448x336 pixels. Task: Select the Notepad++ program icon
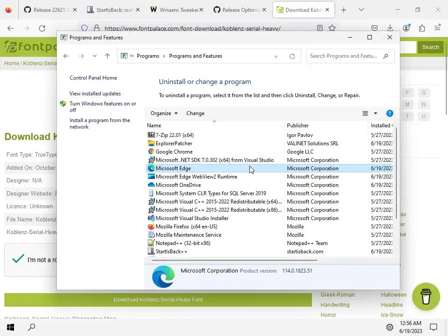[x=151, y=243]
